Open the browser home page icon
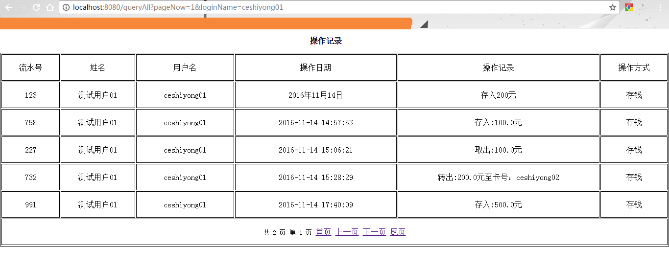The image size is (669, 269). [50, 7]
